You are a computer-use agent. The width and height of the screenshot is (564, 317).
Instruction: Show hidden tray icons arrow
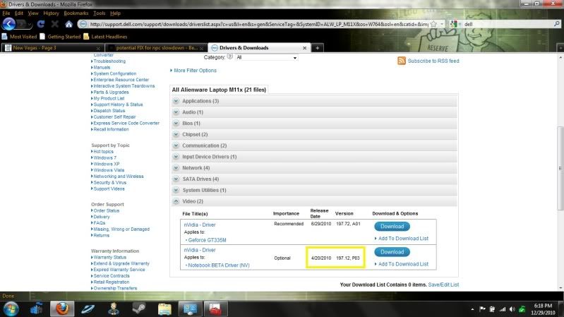472,309
